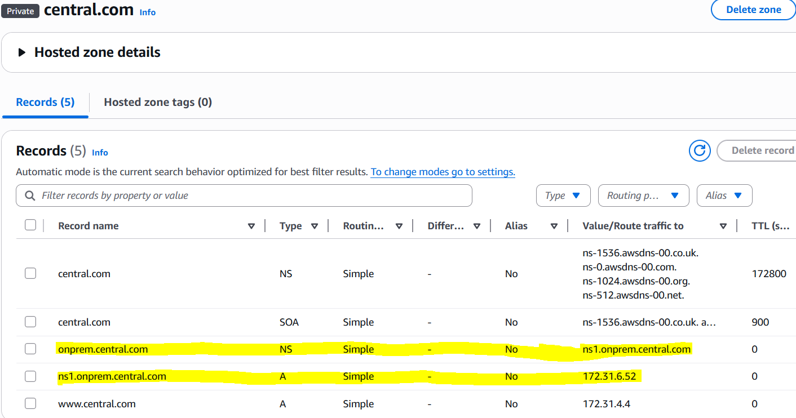Sort records by Type column arrow
The height and width of the screenshot is (418, 796).
tap(315, 226)
